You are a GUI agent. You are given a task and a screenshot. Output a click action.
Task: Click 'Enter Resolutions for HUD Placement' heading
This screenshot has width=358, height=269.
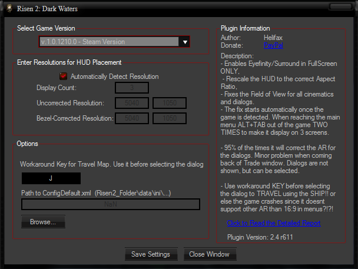click(x=69, y=62)
